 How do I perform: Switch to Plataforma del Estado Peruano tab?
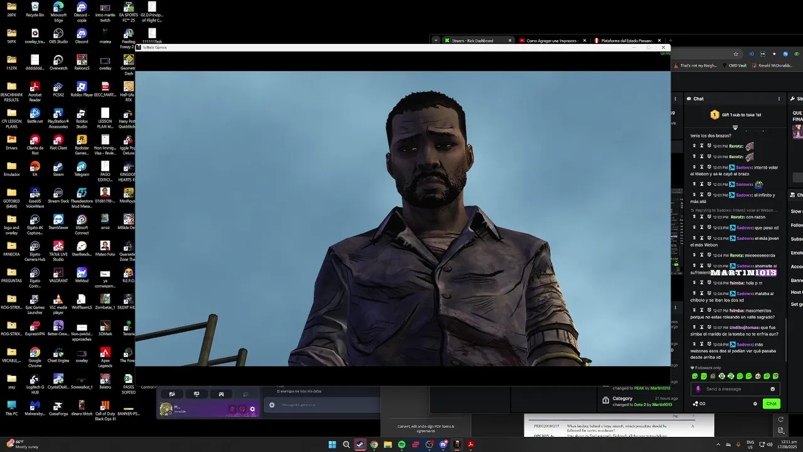pyautogui.click(x=627, y=40)
